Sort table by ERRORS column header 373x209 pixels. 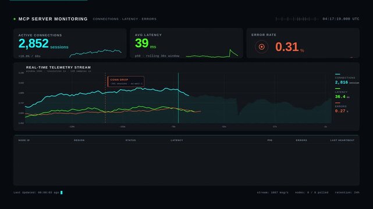[301, 140]
